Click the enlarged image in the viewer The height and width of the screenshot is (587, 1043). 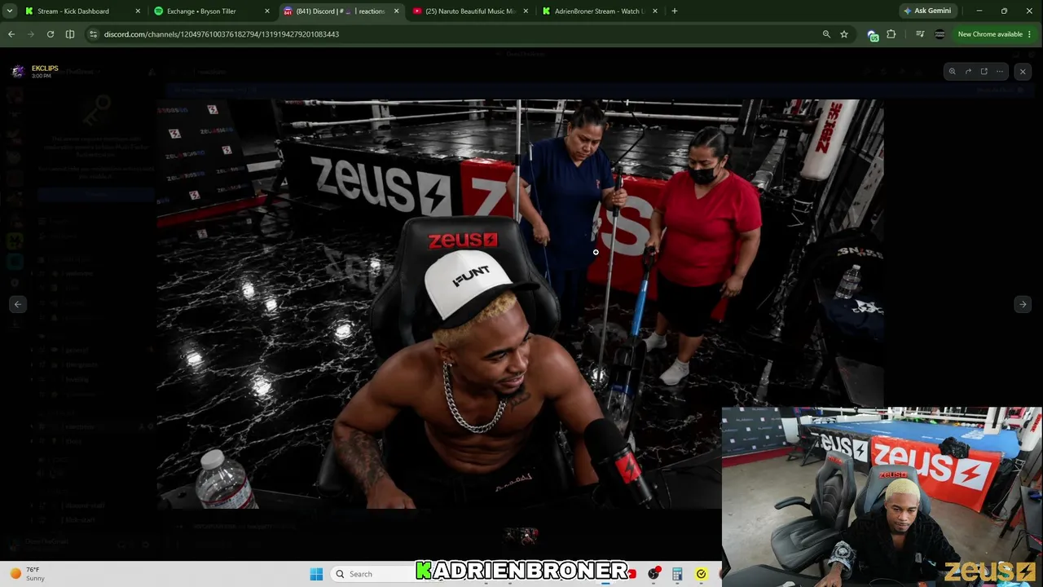pyautogui.click(x=520, y=304)
